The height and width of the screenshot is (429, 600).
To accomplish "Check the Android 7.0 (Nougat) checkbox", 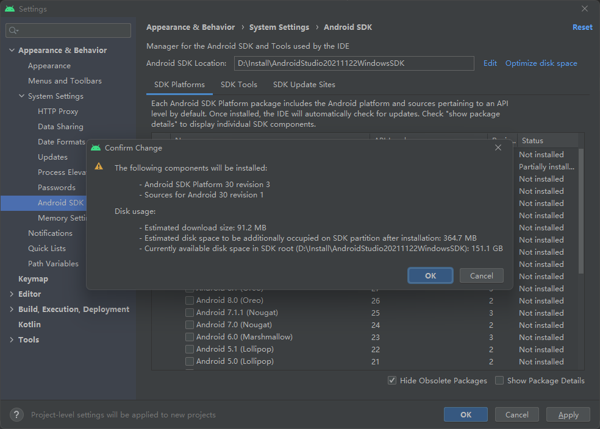I will pos(190,325).
